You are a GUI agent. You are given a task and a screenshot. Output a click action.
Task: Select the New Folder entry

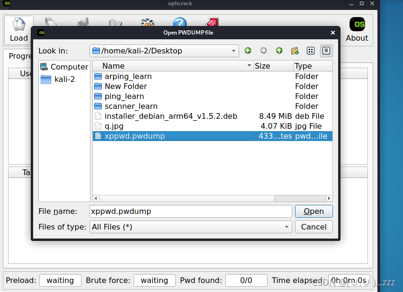212,86
